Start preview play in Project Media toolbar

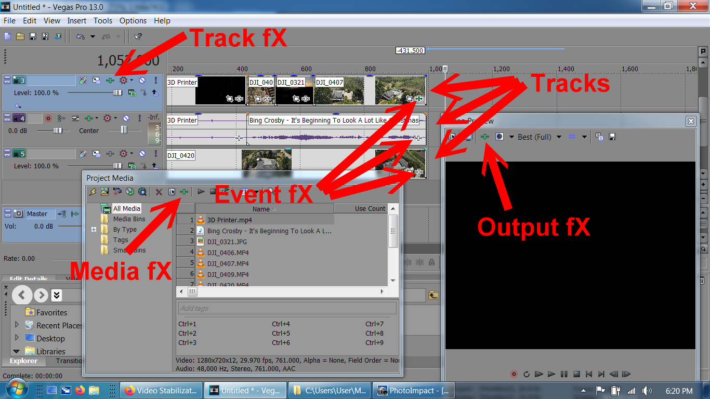[201, 192]
